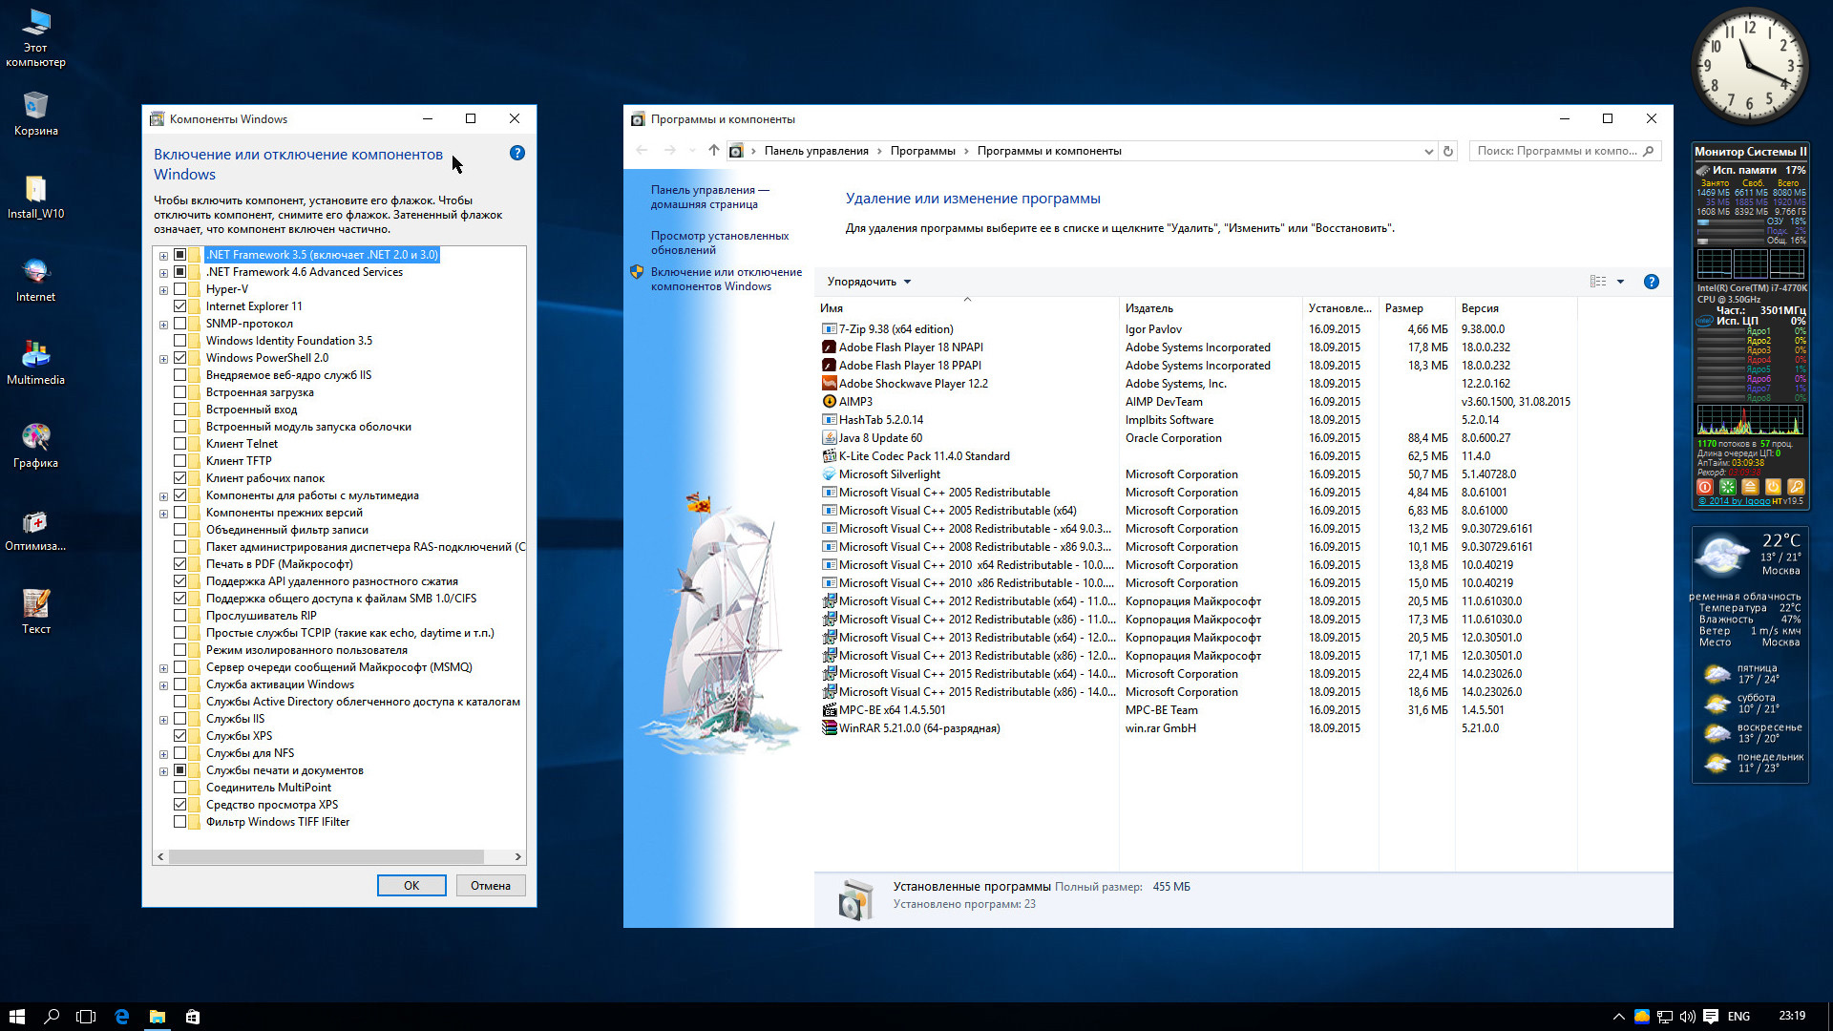Expand Hyper-V tree node
The image size is (1833, 1031).
click(163, 290)
